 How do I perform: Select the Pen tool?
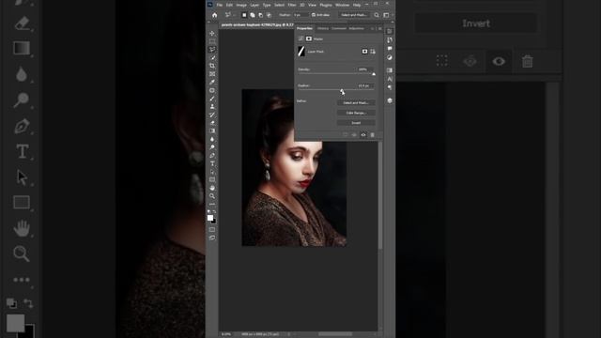212,155
